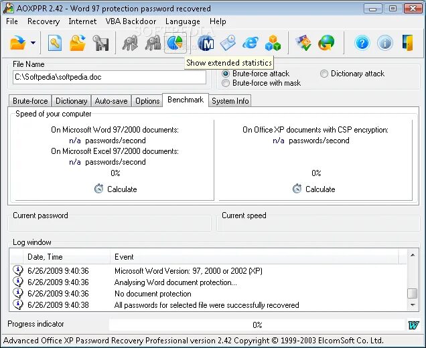The image size is (426, 348).
Task: Click the folder with key toolbar icon
Action: click(x=78, y=43)
